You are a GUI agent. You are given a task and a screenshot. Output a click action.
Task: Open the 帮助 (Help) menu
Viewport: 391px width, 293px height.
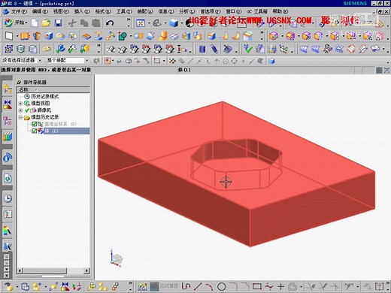(x=280, y=11)
